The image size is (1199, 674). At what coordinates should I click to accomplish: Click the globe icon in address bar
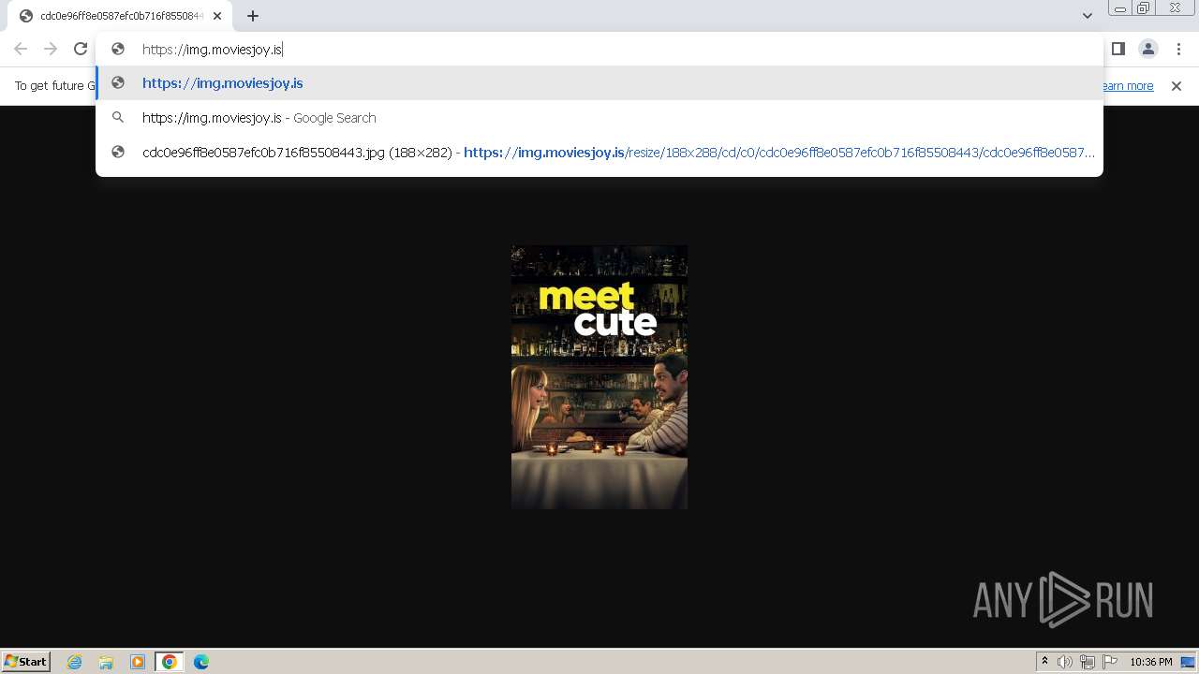pyautogui.click(x=118, y=50)
